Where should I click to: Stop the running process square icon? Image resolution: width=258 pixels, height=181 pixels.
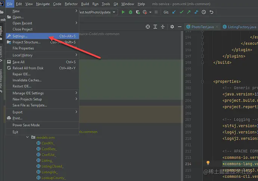pyautogui.click(x=156, y=12)
